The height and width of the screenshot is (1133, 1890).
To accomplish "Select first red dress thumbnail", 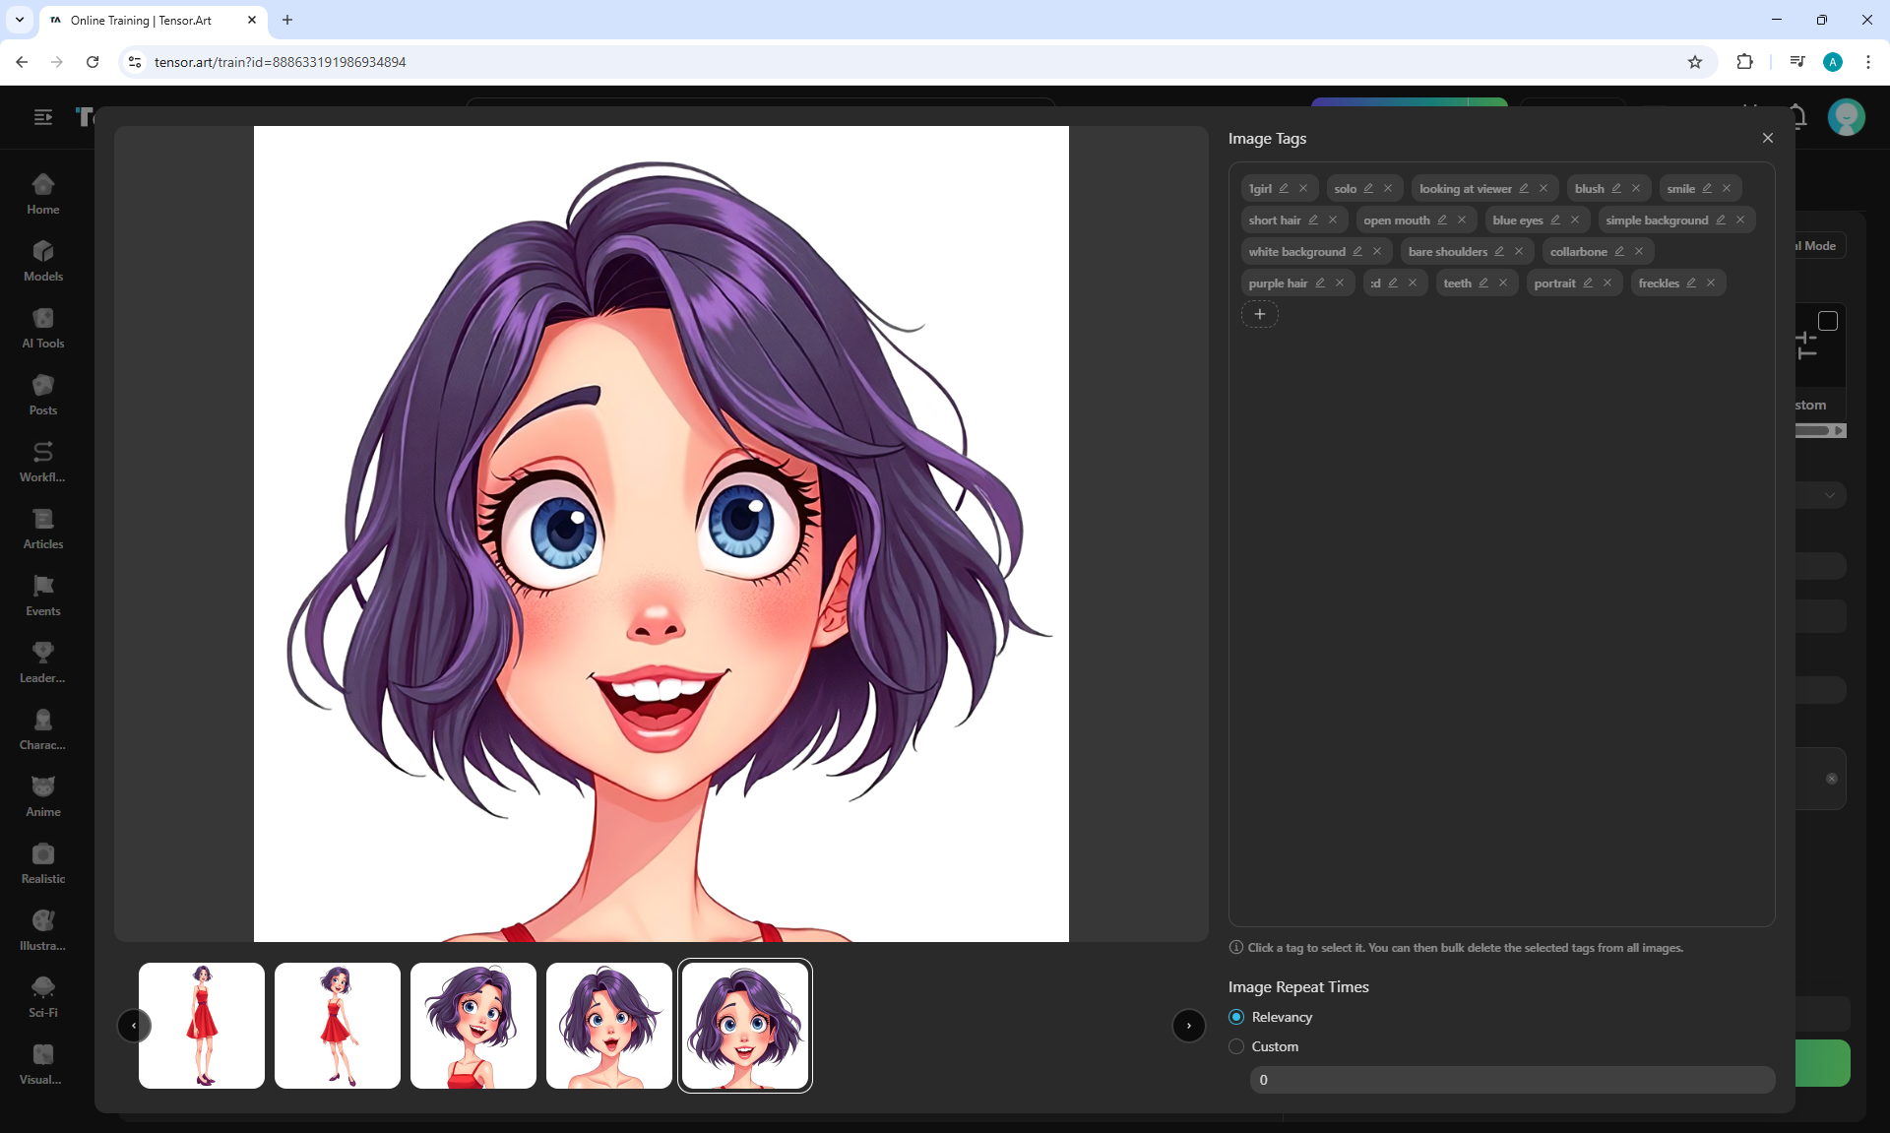I will click(x=202, y=1026).
